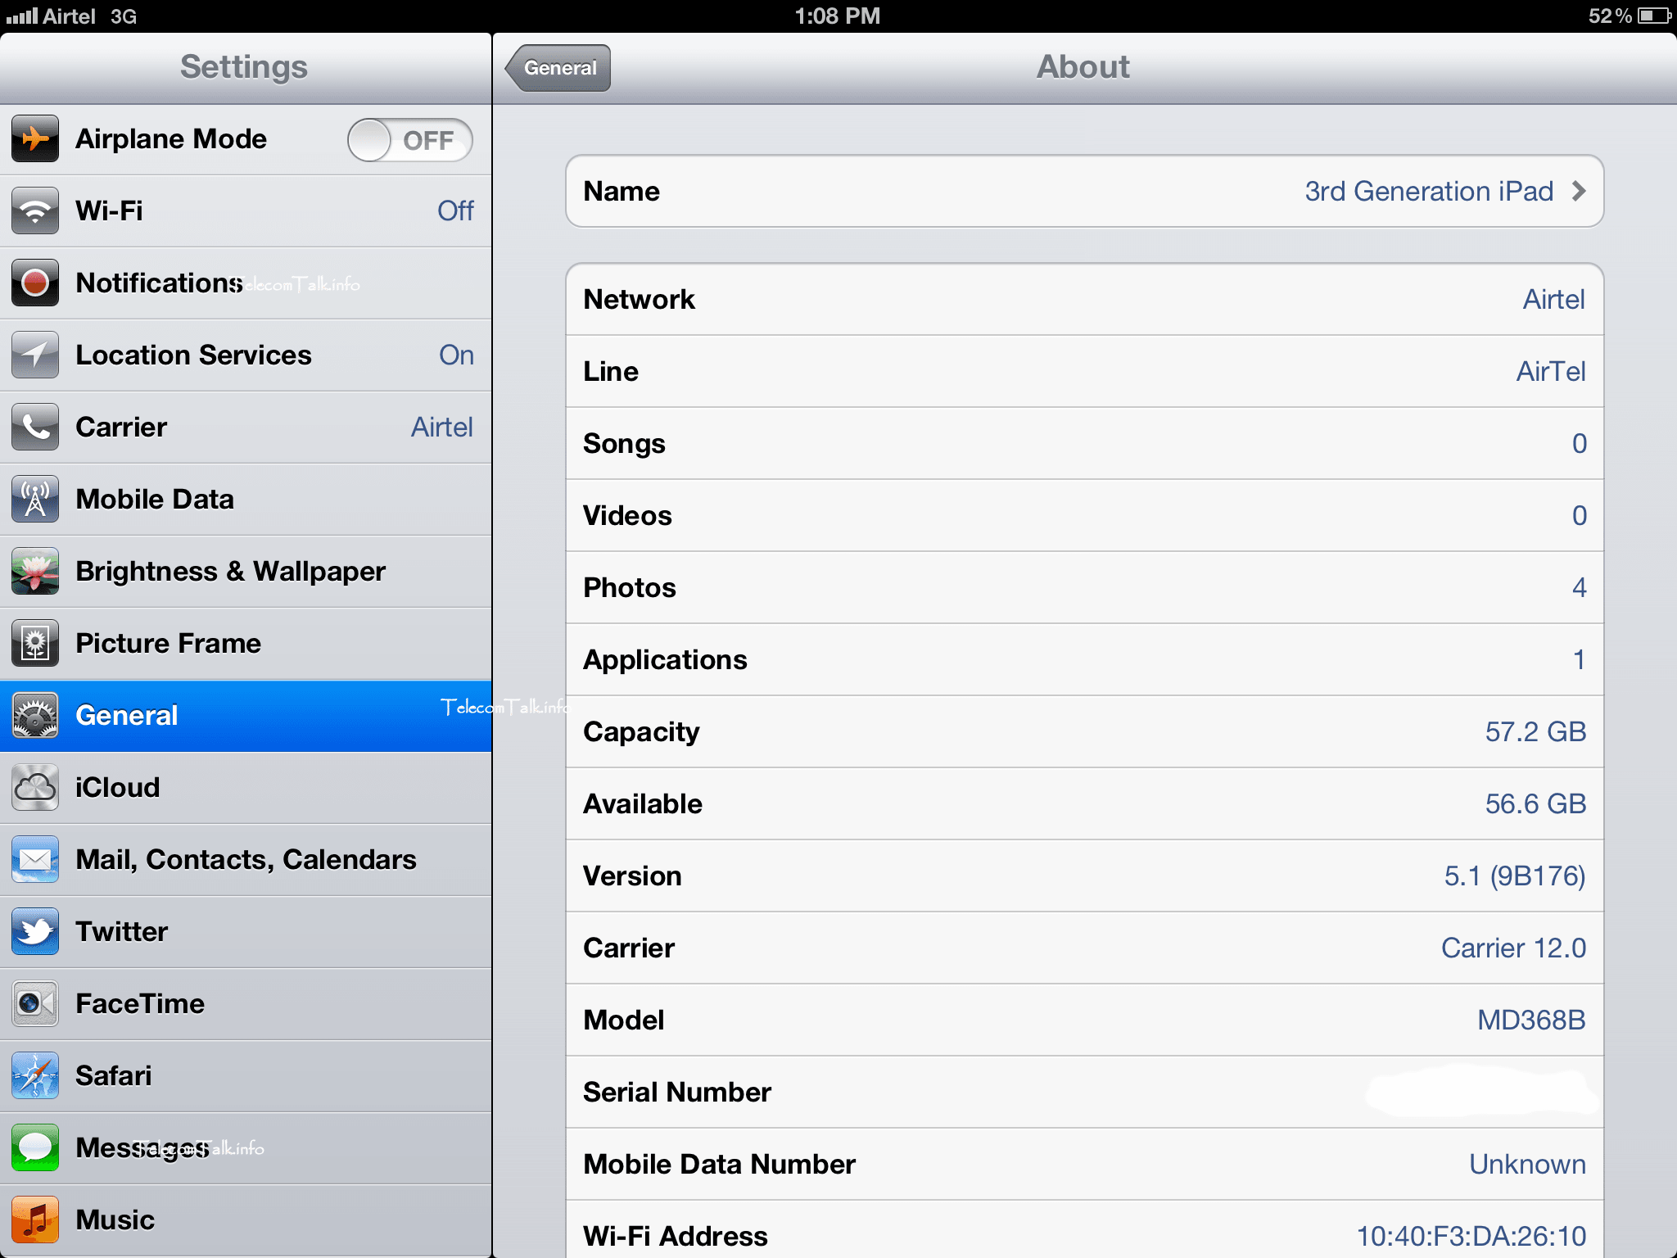Image resolution: width=1677 pixels, height=1258 pixels.
Task: Open Location Services settings
Action: (x=246, y=355)
